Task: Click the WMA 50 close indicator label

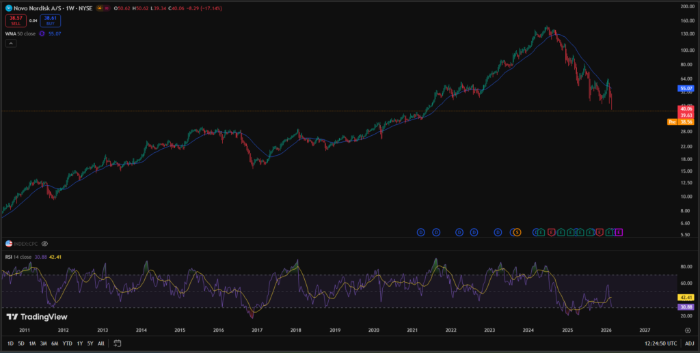Action: (21, 34)
